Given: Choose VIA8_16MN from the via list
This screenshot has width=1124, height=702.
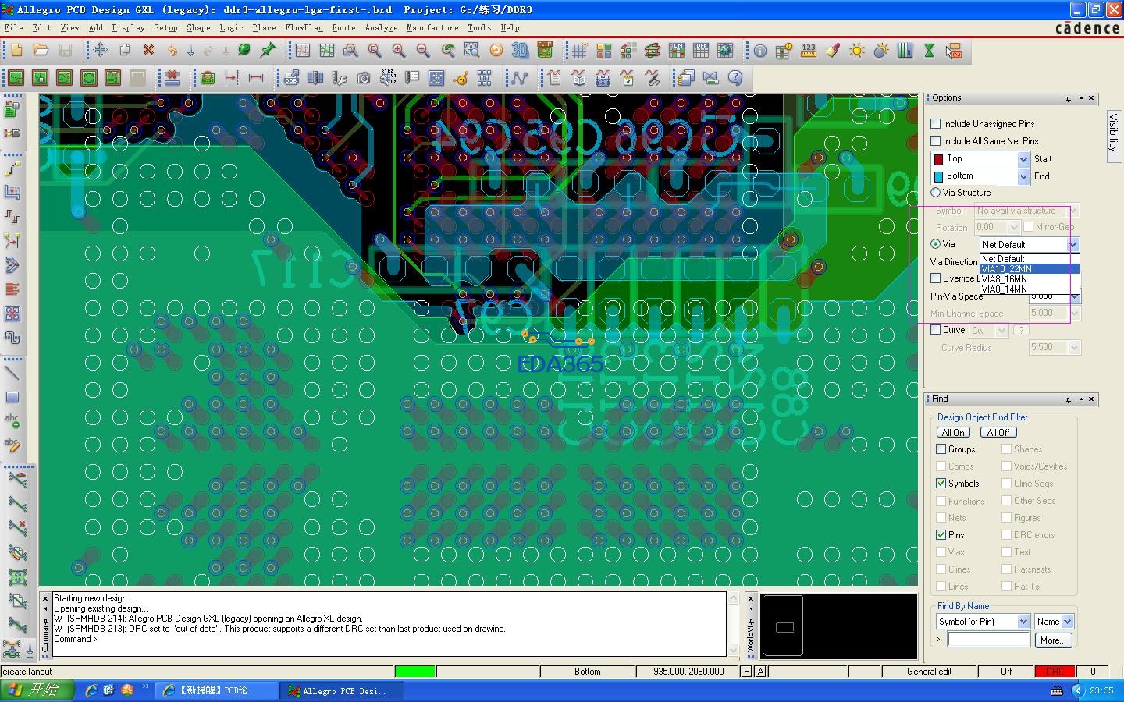Looking at the screenshot, I should (1005, 279).
